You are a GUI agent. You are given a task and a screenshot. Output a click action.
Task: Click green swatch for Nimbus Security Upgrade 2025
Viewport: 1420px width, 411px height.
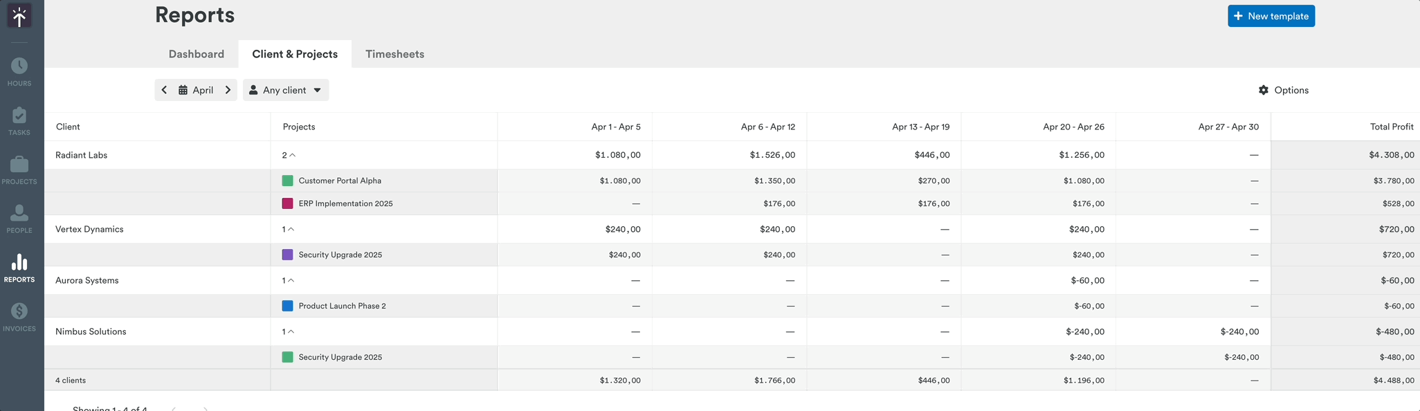(x=287, y=357)
